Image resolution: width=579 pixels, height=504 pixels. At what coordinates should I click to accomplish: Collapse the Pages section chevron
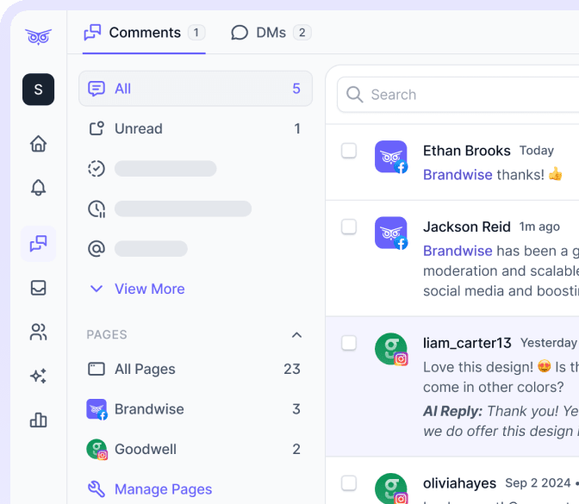(x=296, y=334)
